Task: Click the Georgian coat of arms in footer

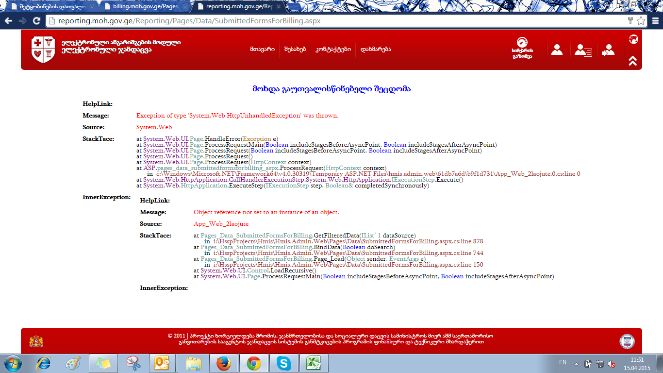Action: (x=36, y=341)
